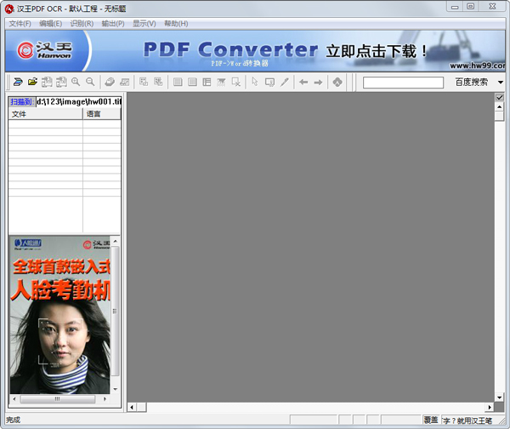510x429 pixels.
Task: Click the 文件 column header
Action: [46, 114]
